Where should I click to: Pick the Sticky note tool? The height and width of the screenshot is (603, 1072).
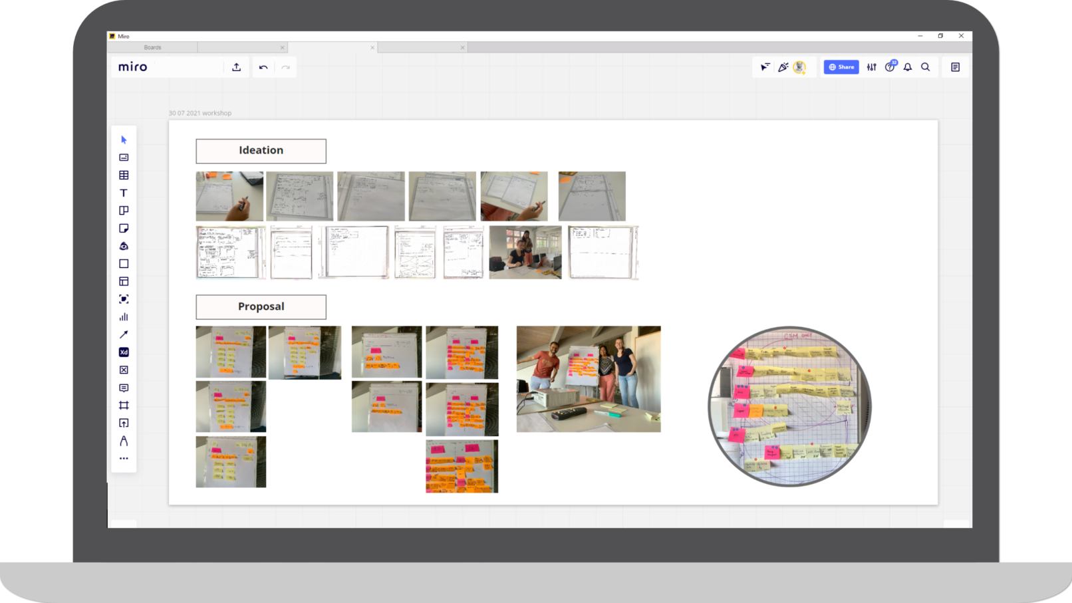[124, 228]
